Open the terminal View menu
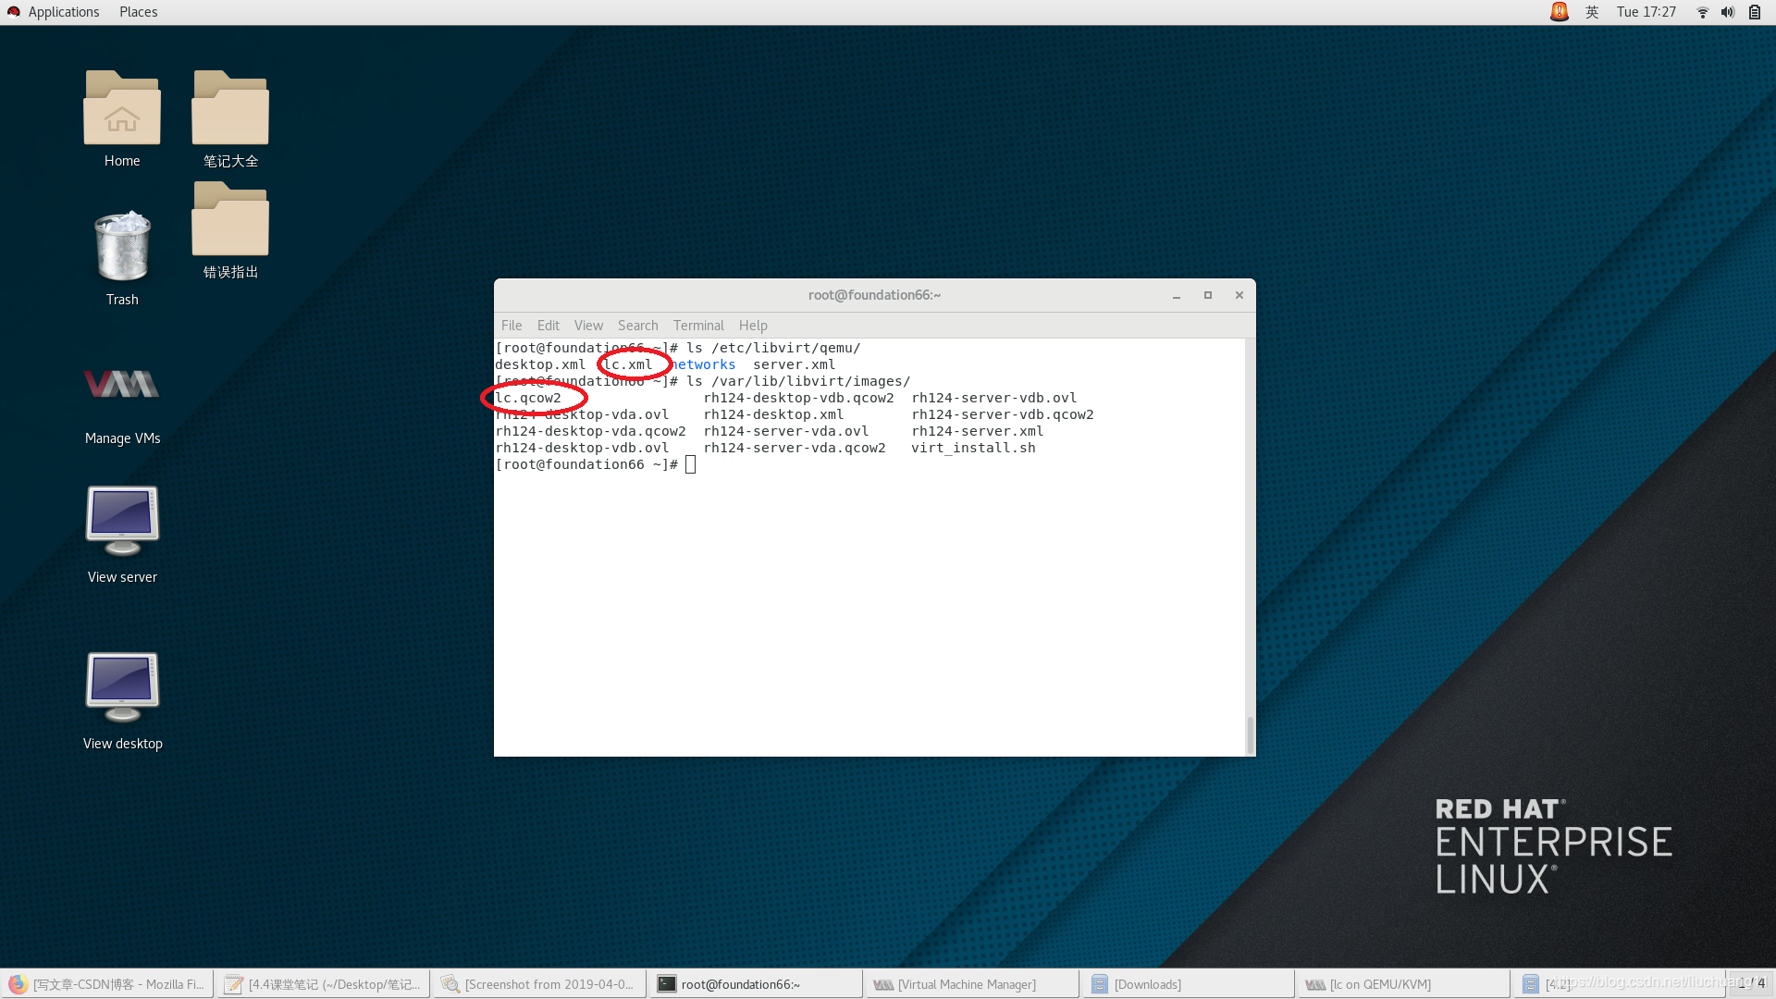Viewport: 1776px width, 999px height. (588, 326)
